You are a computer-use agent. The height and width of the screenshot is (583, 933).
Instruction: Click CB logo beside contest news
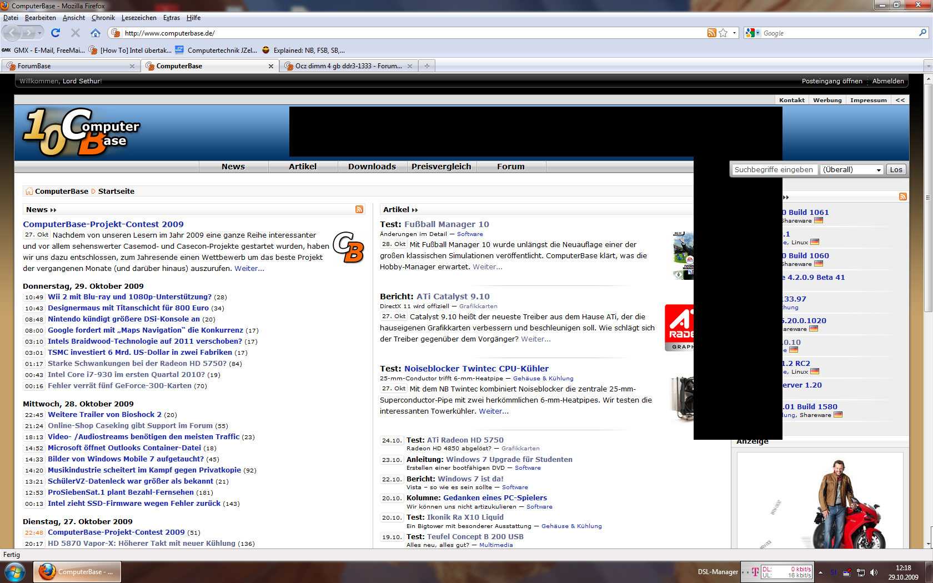click(348, 248)
